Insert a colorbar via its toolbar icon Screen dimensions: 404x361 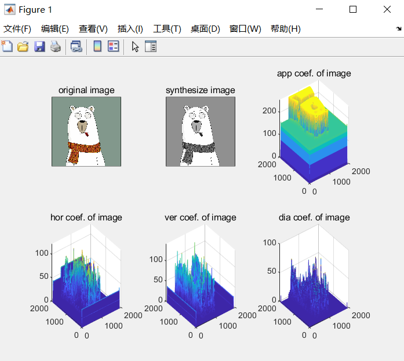coord(97,46)
